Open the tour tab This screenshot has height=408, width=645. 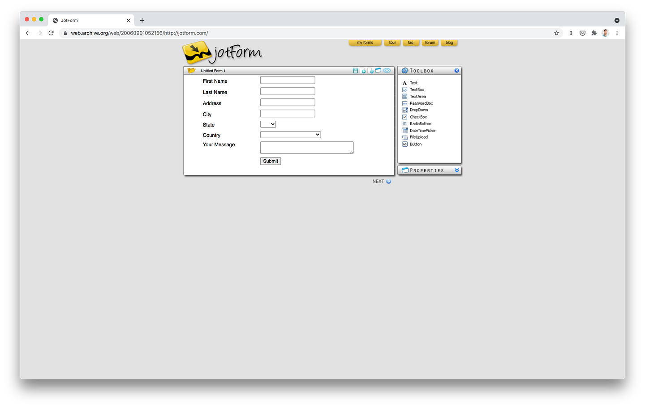[392, 42]
